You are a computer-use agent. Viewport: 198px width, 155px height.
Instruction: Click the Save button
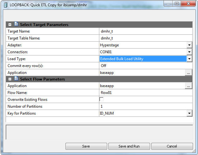(86, 146)
